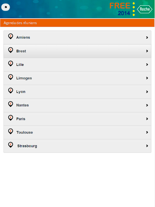
Task: Click the location pin beside Limoges
Action: coord(10,77)
